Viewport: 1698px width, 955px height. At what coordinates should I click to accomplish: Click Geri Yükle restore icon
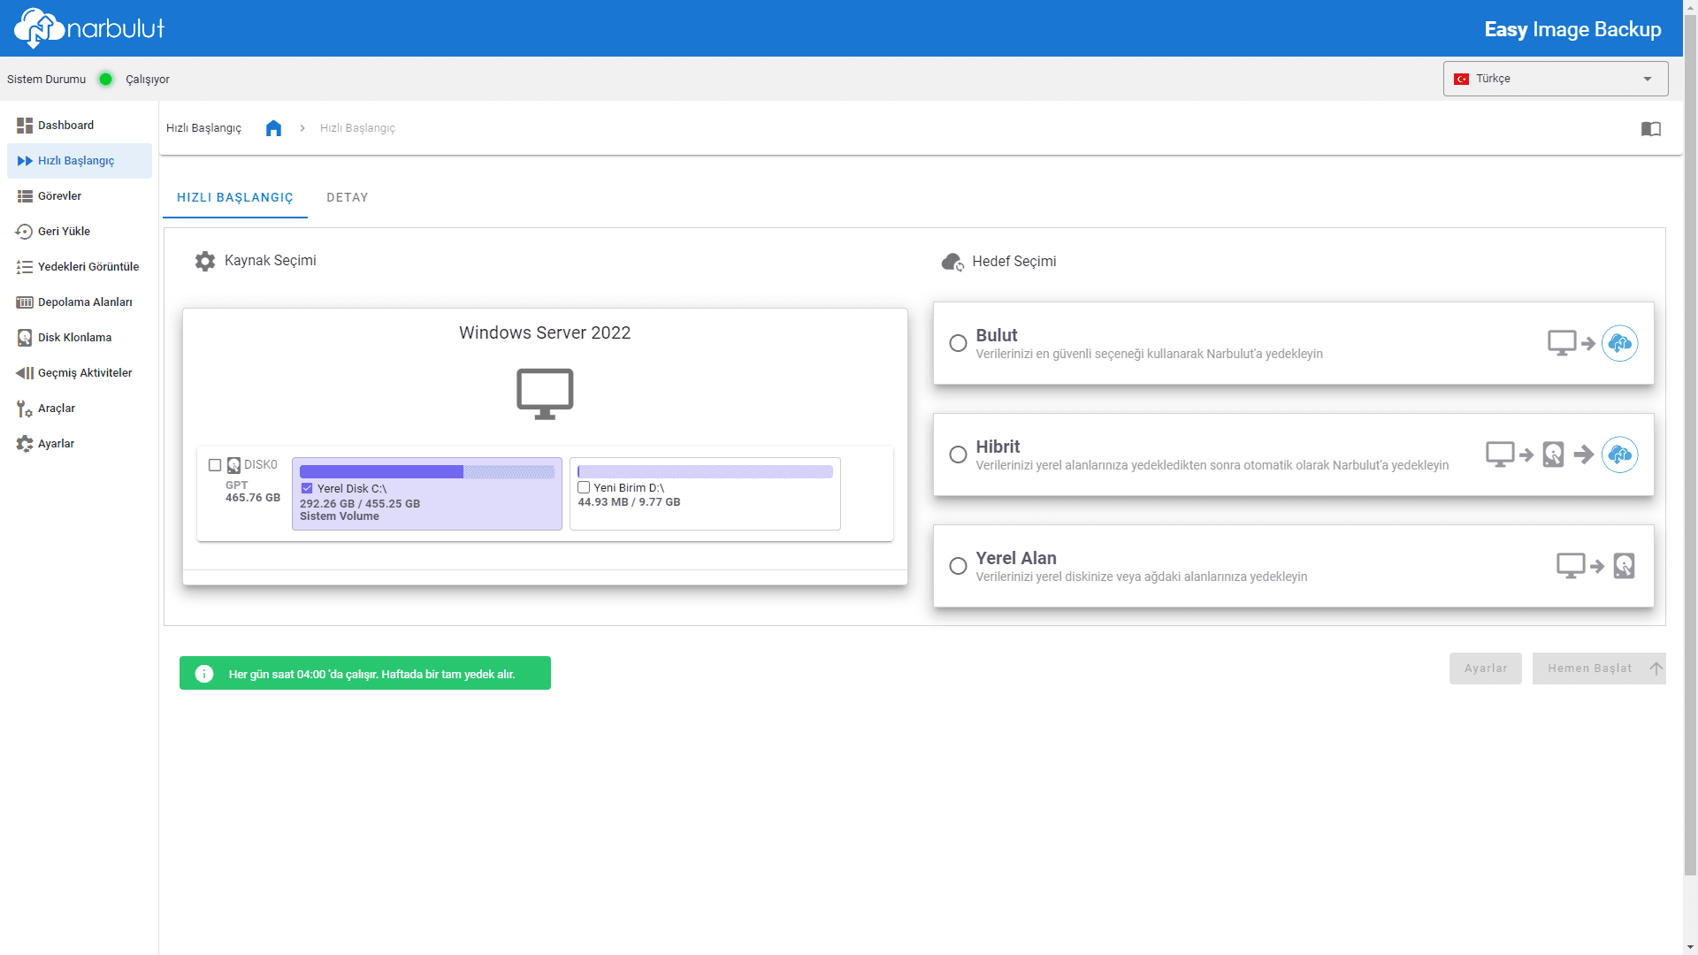tap(25, 232)
